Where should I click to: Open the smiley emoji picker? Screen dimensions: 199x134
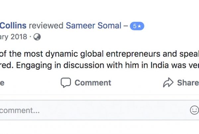[x=194, y=110]
